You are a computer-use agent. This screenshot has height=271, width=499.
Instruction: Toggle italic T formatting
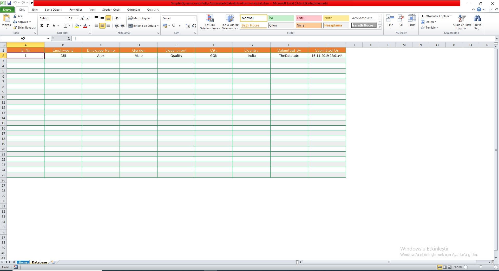[x=48, y=26]
